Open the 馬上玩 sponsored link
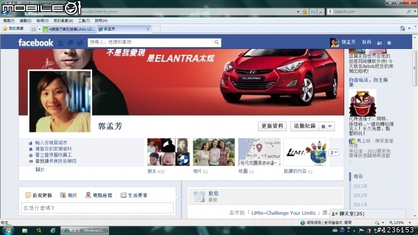This screenshot has width=418, height=235. tap(364, 141)
